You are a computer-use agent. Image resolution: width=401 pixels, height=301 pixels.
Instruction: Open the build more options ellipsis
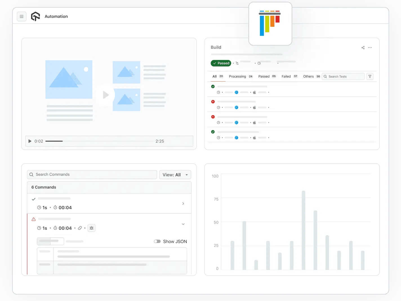tap(370, 48)
